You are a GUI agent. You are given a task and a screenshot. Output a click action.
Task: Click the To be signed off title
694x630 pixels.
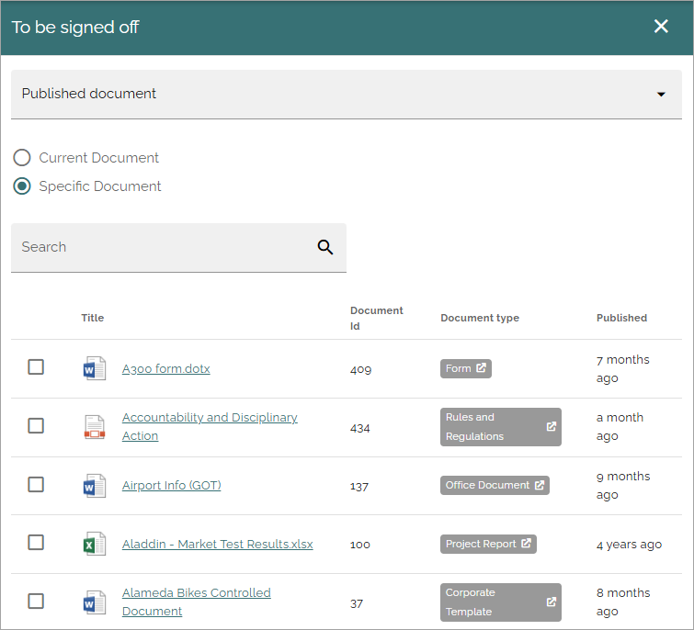(x=75, y=28)
